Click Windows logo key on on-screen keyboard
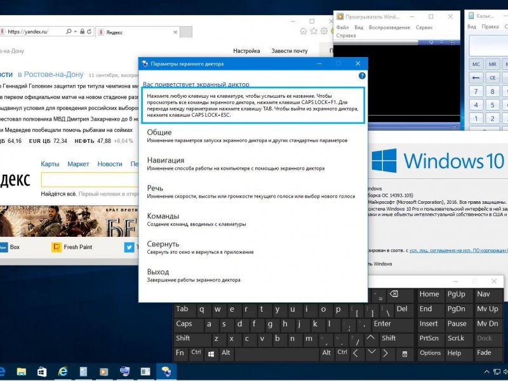The height and width of the screenshot is (381, 508). (211, 354)
